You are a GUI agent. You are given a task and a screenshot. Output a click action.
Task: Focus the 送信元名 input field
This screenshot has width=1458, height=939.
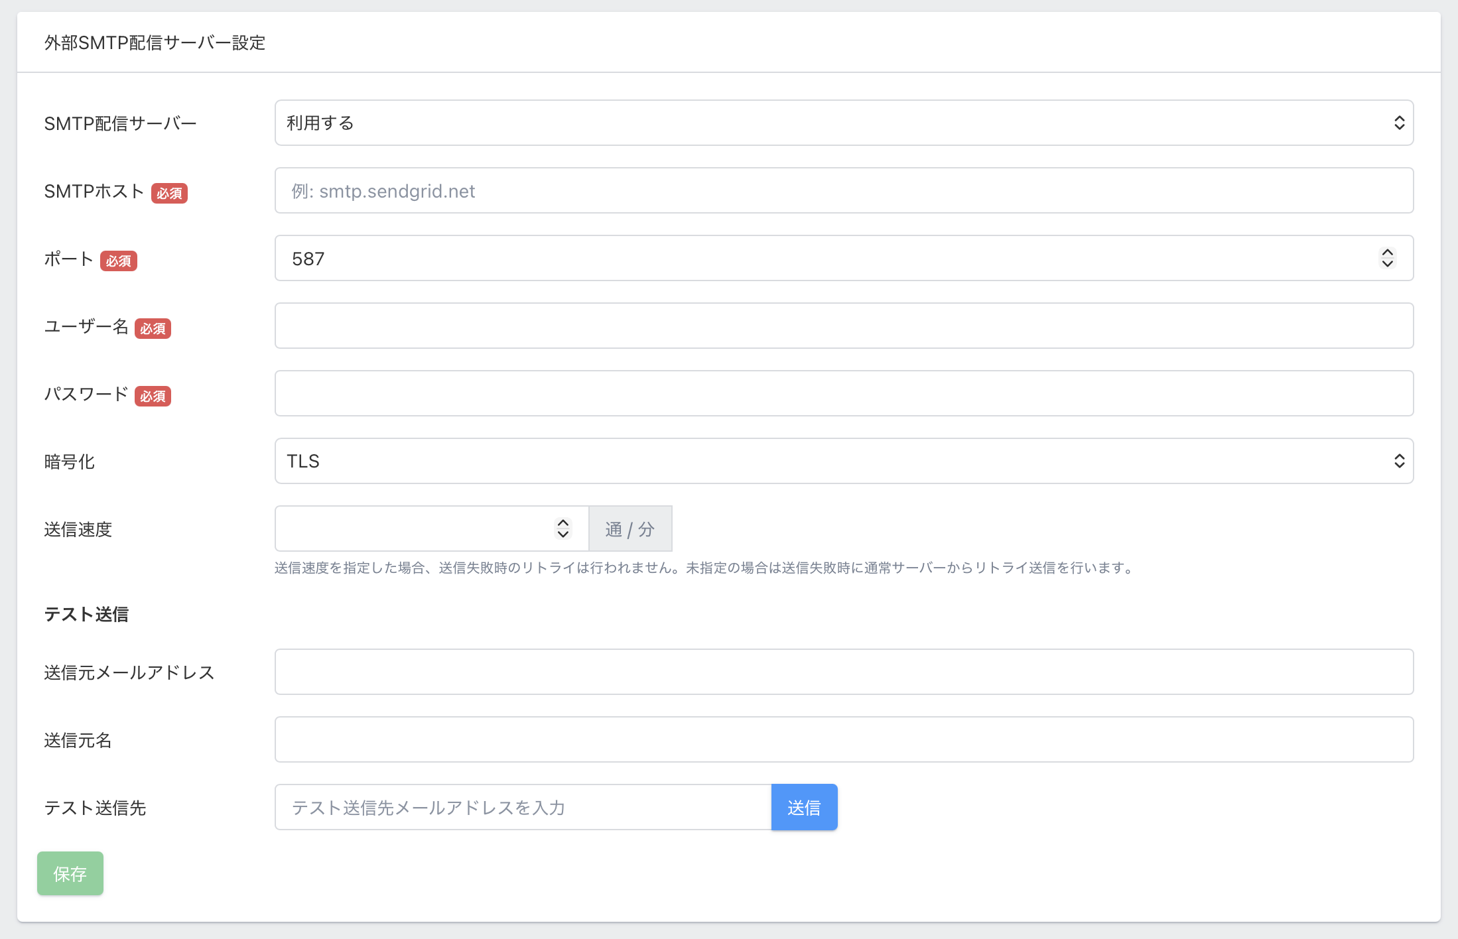point(843,739)
